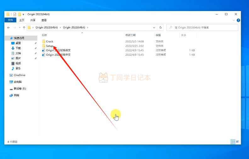Switch to the 查看 ribbon tab

(44, 20)
